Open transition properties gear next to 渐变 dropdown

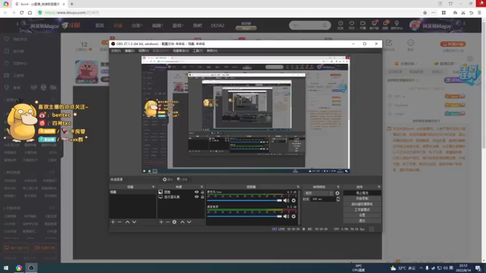point(337,193)
